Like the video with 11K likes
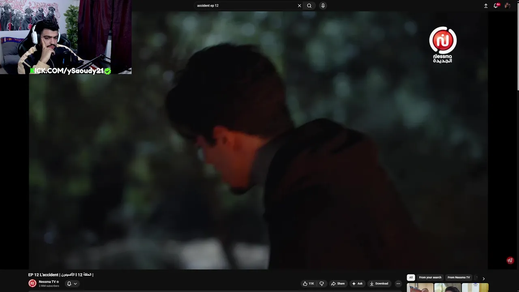 [x=309, y=283]
